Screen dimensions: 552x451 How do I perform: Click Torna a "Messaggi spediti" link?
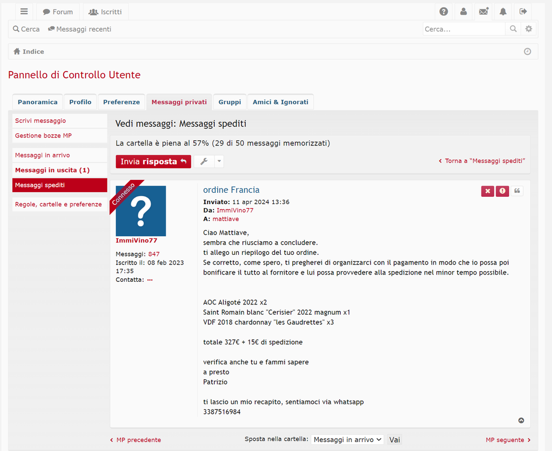click(482, 161)
